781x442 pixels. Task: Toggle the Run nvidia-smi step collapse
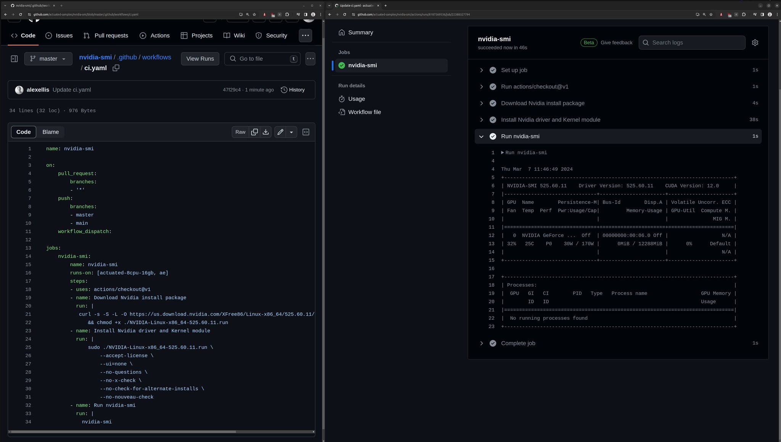pos(481,136)
